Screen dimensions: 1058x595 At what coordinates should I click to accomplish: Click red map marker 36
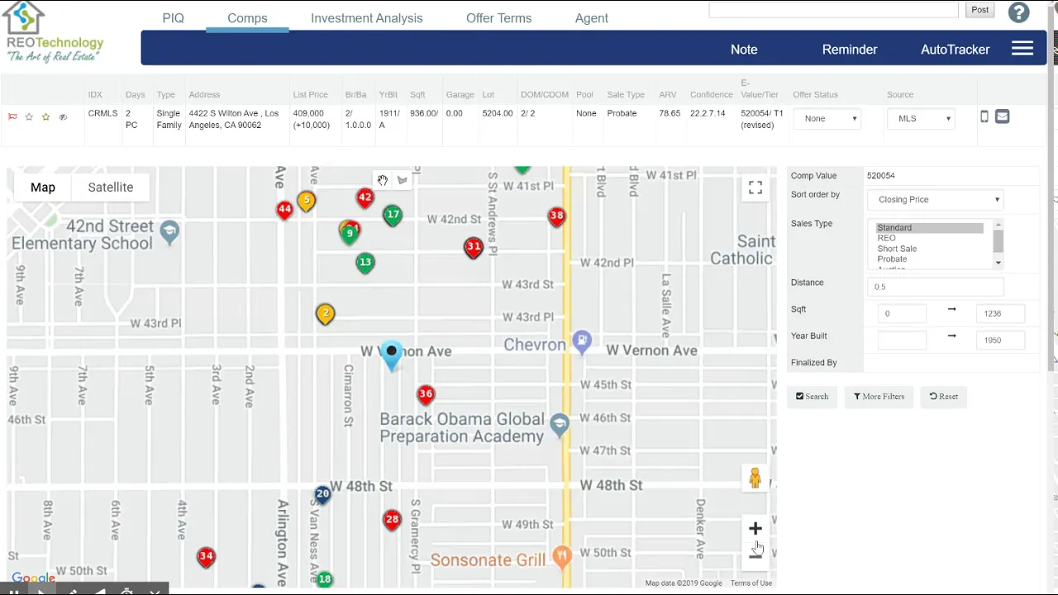(x=426, y=395)
